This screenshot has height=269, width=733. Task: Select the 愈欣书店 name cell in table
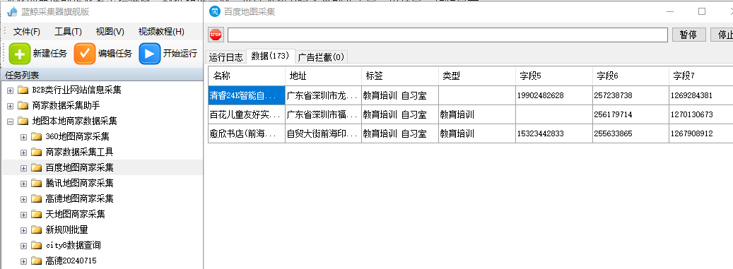[x=247, y=133]
